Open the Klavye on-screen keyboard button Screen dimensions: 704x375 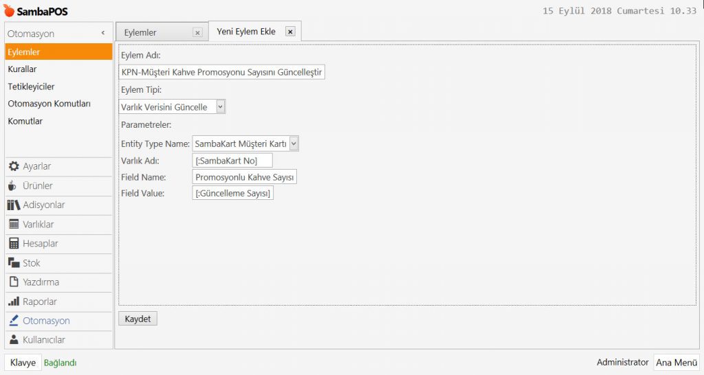pyautogui.click(x=23, y=363)
